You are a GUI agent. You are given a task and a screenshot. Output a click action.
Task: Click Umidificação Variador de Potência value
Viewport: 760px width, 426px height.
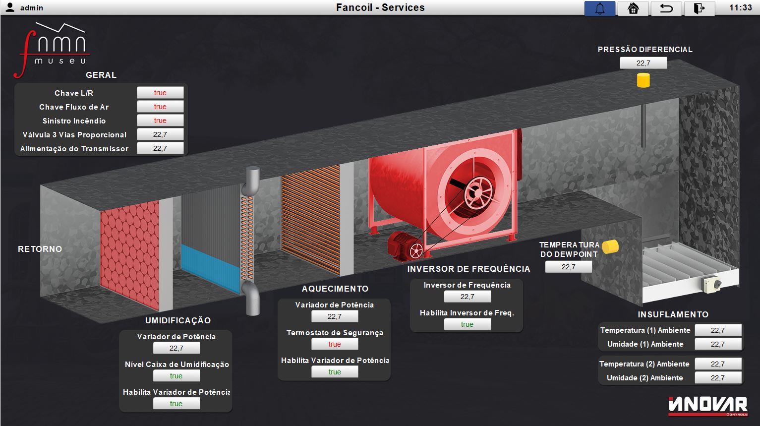point(176,348)
